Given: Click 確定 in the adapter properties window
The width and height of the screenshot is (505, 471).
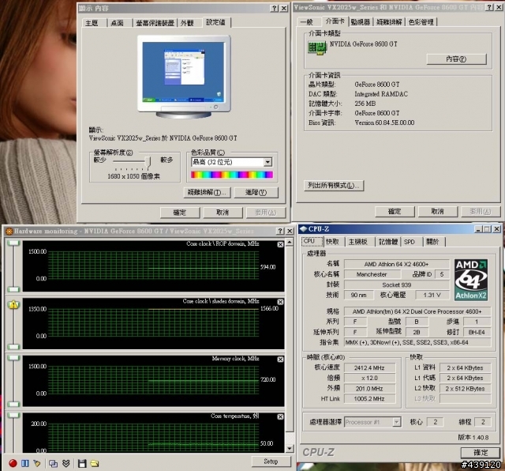Looking at the screenshot, I should click(395, 212).
